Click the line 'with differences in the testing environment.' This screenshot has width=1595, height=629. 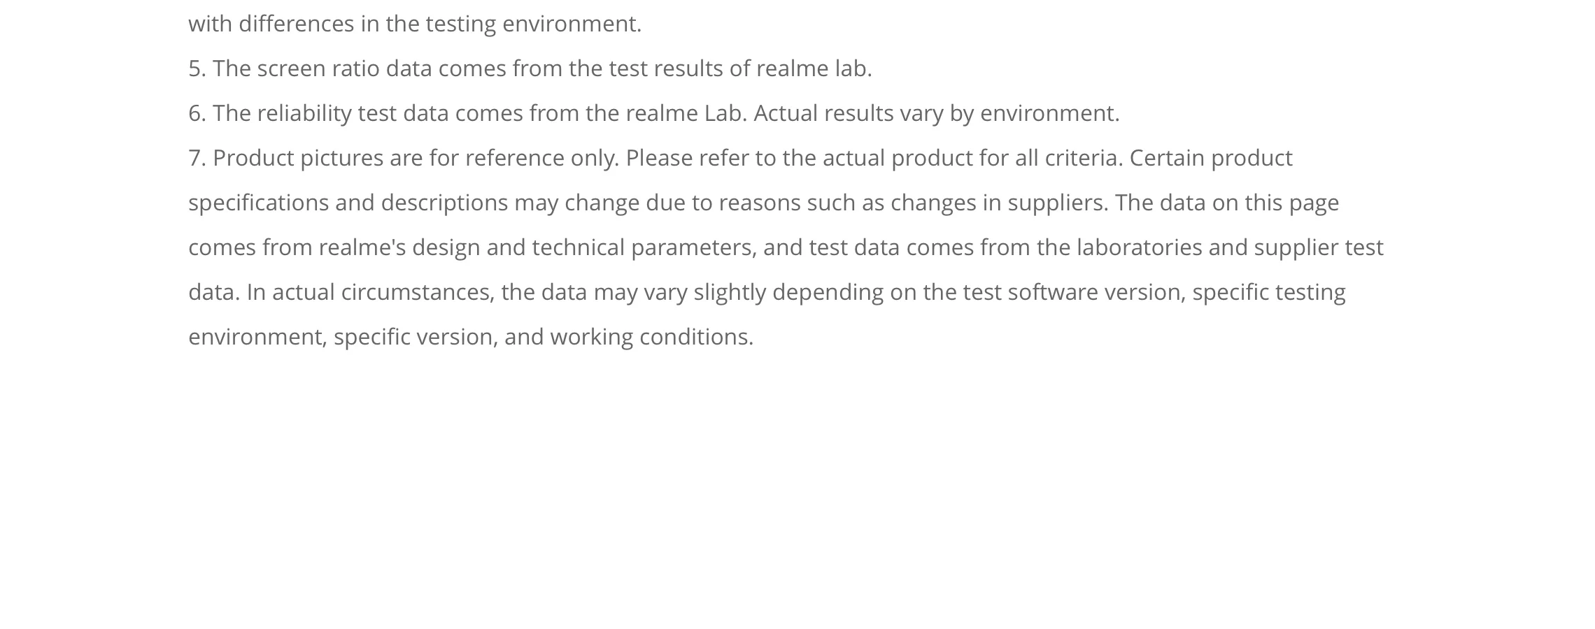[x=415, y=24]
